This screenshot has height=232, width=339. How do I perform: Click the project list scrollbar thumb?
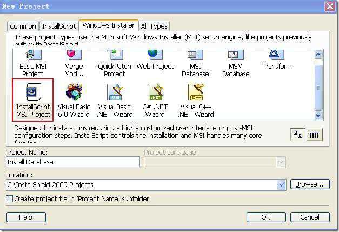click(318, 87)
